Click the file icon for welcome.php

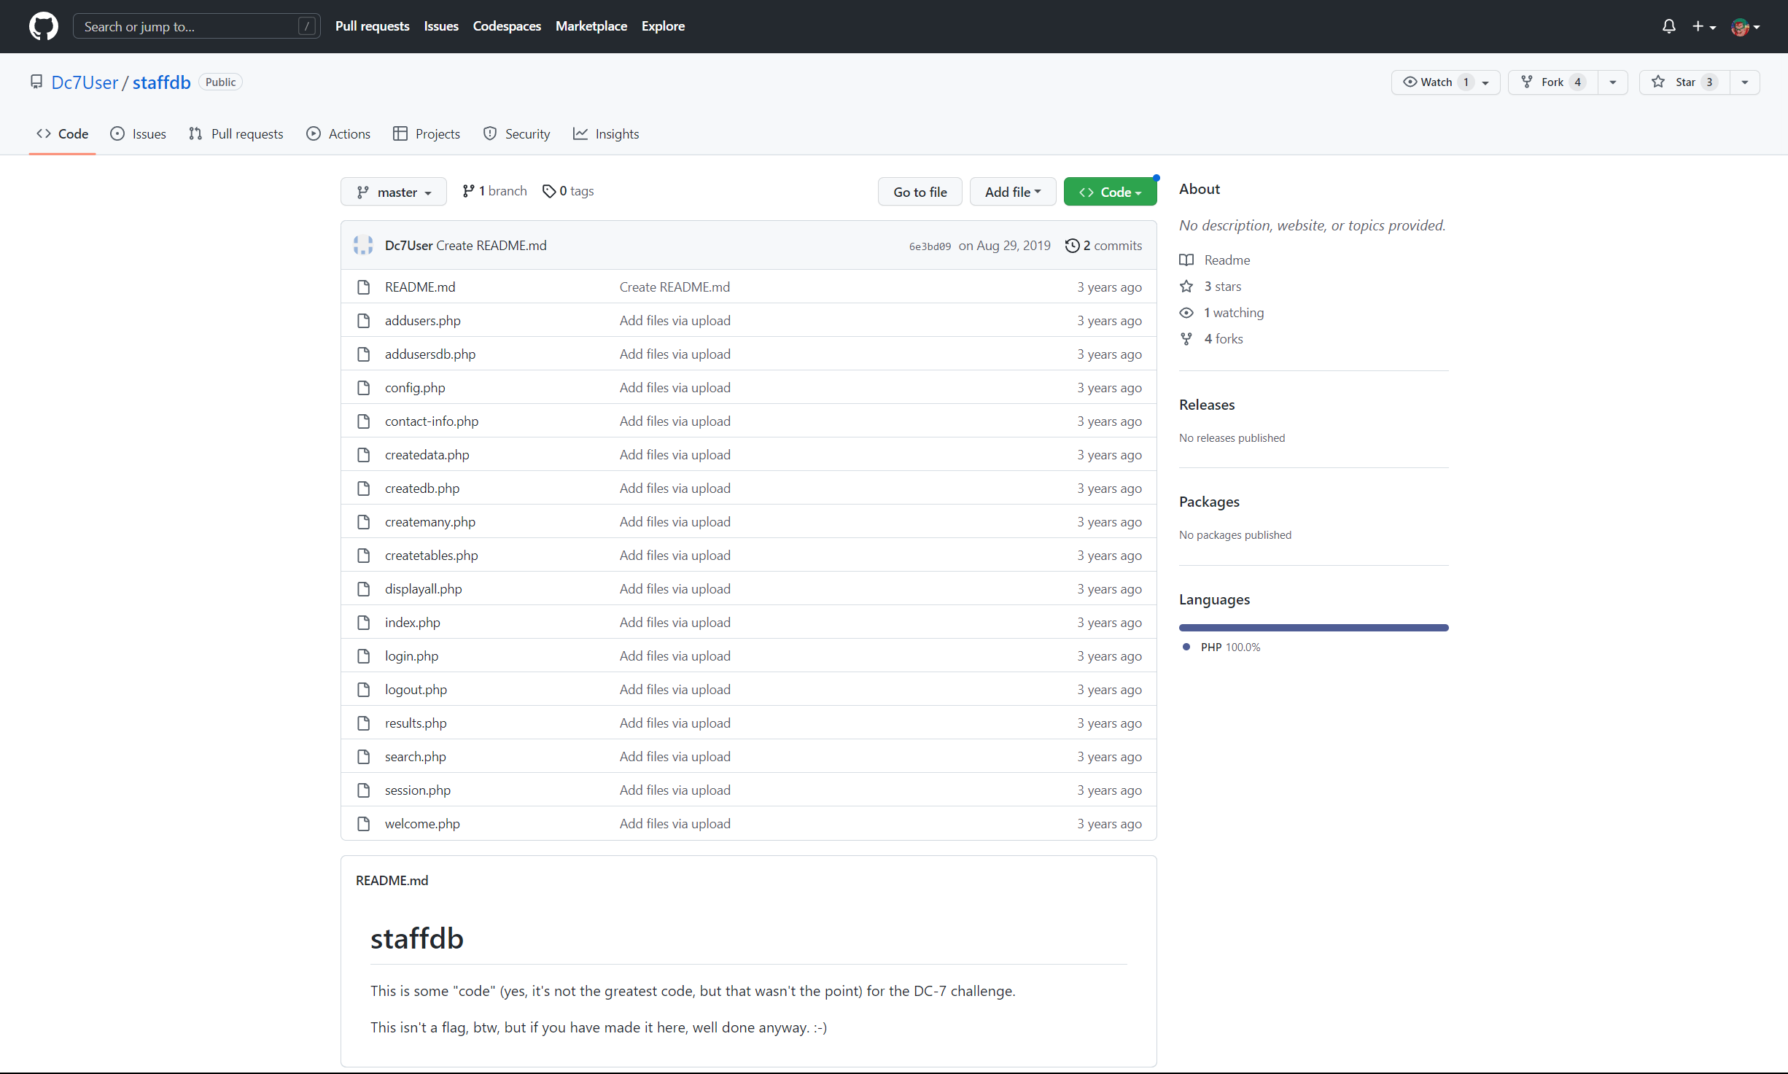point(363,823)
